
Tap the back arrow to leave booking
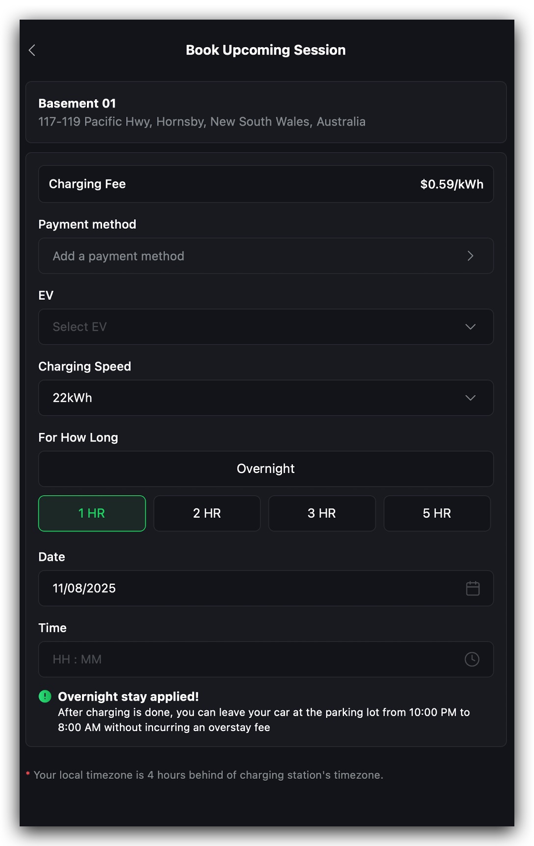(32, 50)
